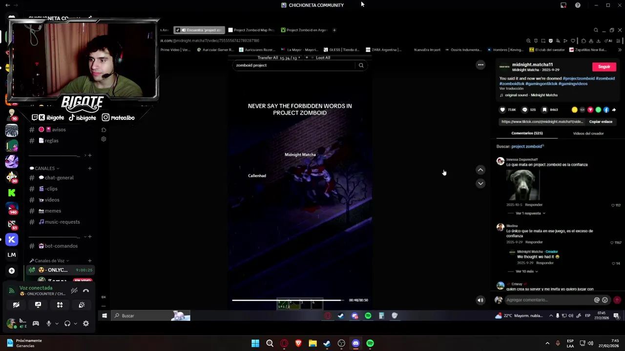The width and height of the screenshot is (625, 351).
Task: Turn on camera in Discord voice panel
Action: click(16, 305)
